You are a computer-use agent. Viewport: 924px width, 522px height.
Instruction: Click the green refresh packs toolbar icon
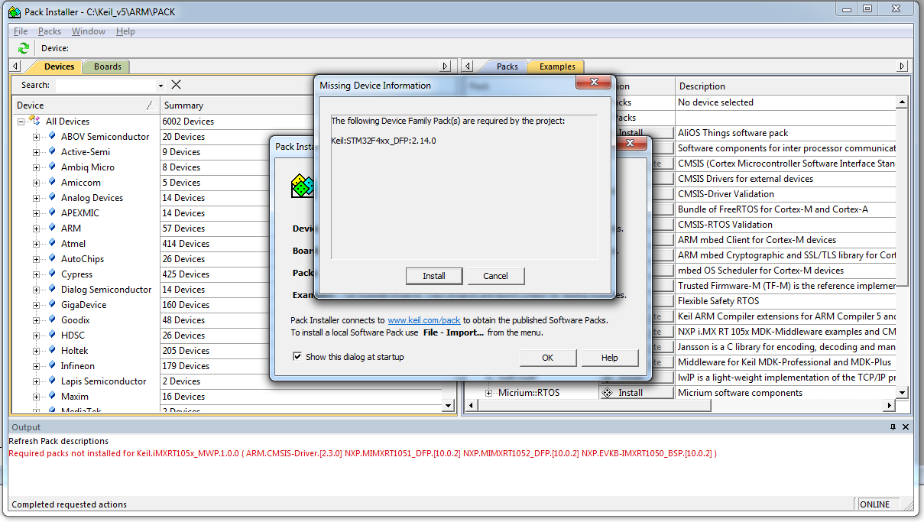click(23, 48)
